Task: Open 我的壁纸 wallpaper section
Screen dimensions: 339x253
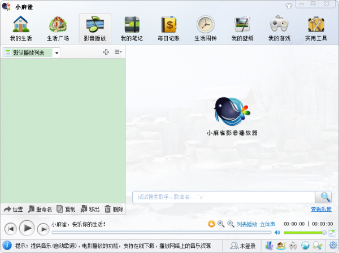Action: point(242,29)
